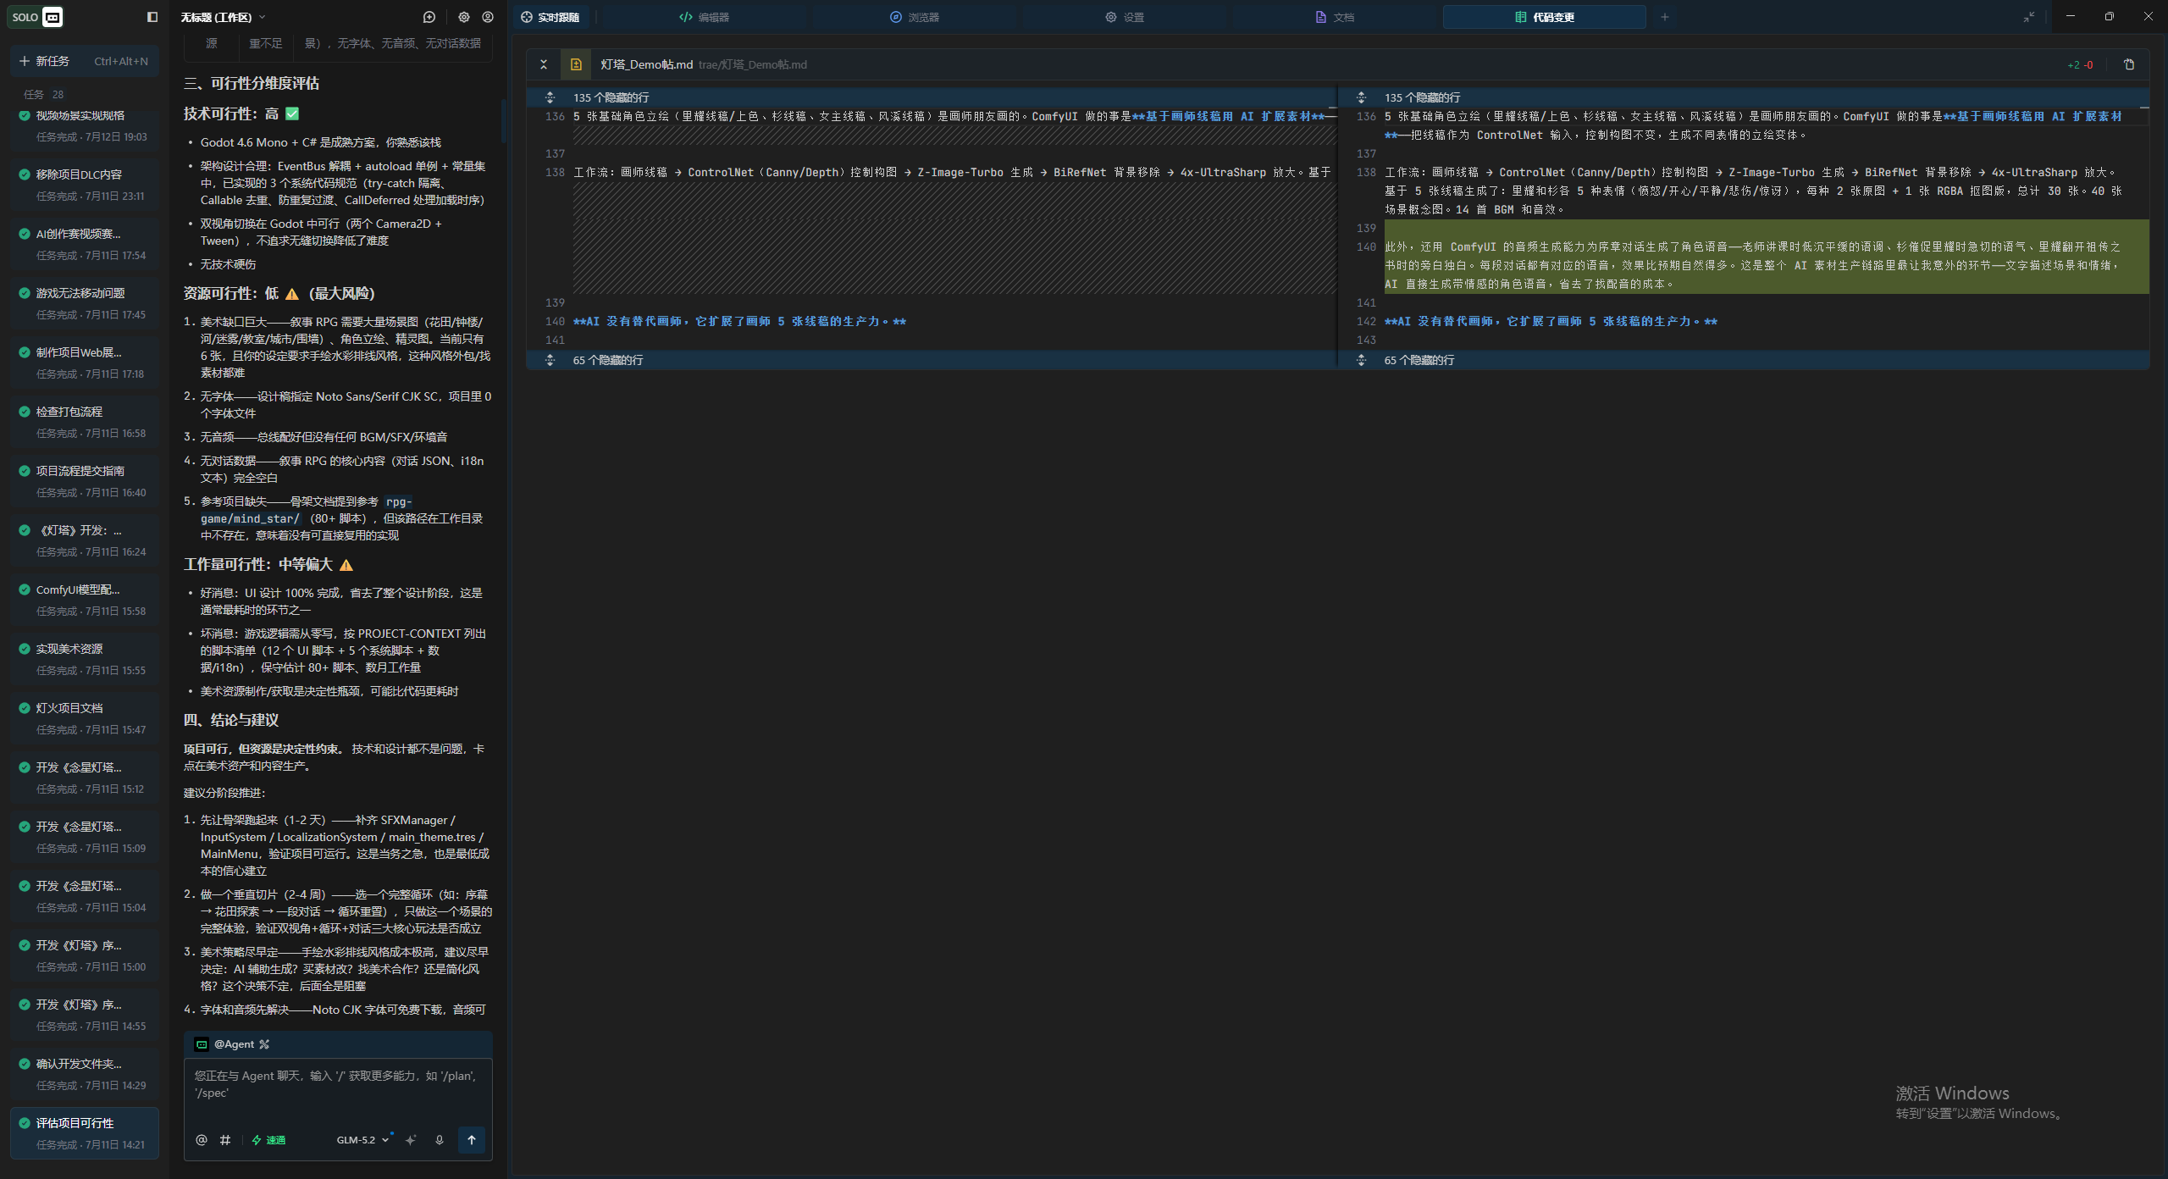Click the 资源可行性 warning icon
This screenshot has width=2168, height=1179.
[292, 294]
